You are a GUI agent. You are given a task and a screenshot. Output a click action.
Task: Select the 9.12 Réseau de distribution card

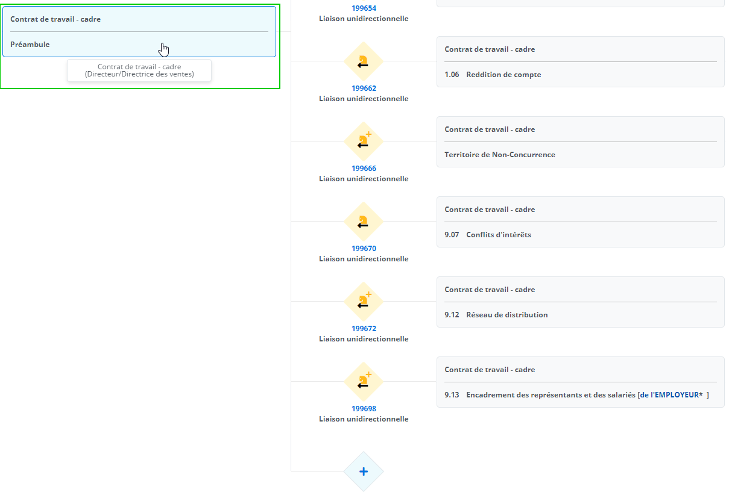tap(580, 302)
